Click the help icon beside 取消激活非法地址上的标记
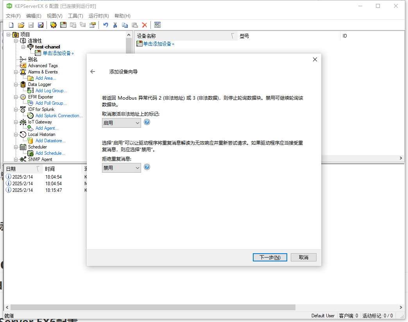The image size is (408, 322). [147, 122]
